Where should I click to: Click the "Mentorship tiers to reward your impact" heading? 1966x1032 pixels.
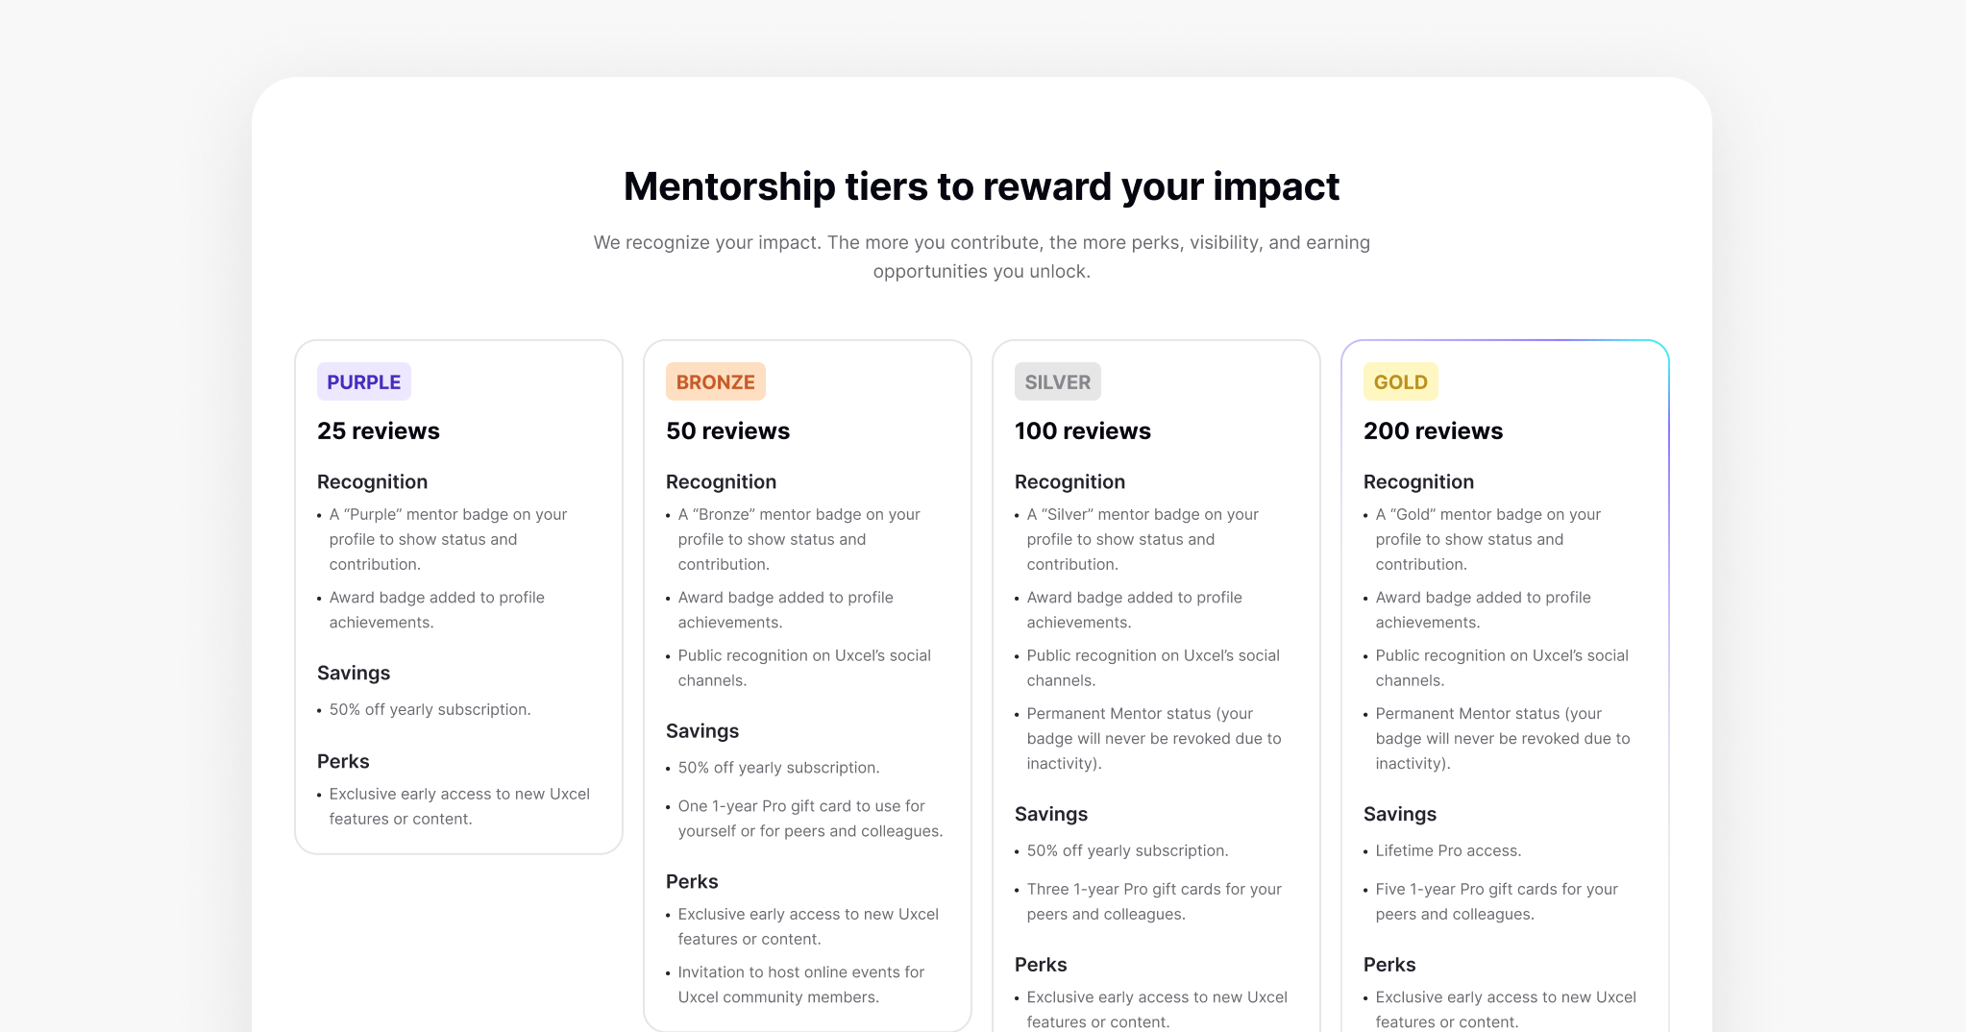981,186
